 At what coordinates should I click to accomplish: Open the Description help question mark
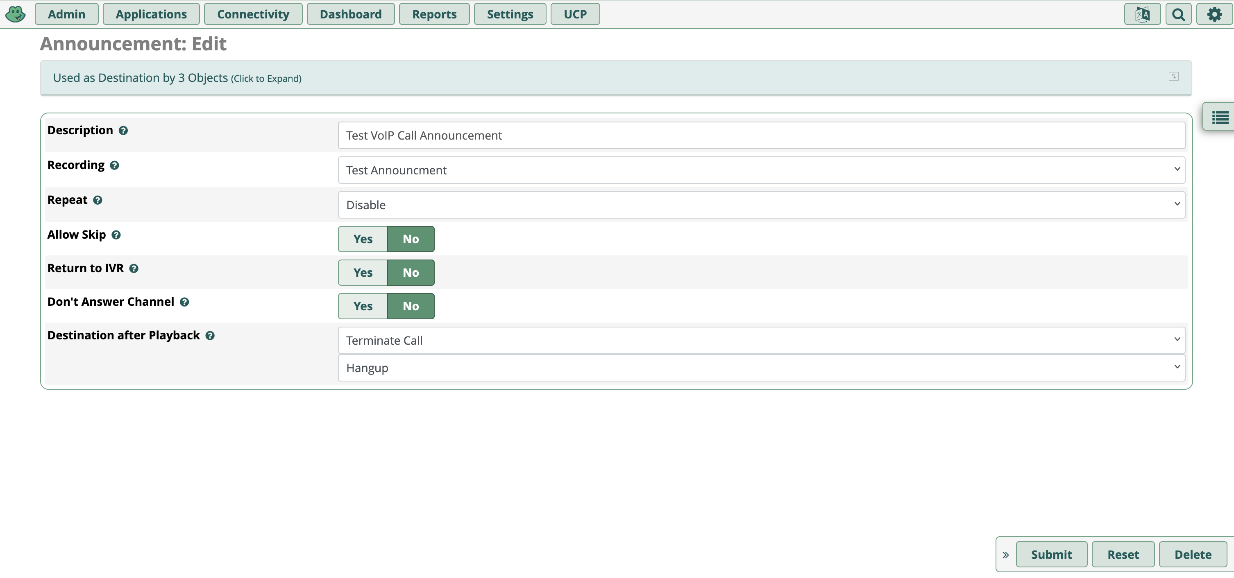(123, 130)
